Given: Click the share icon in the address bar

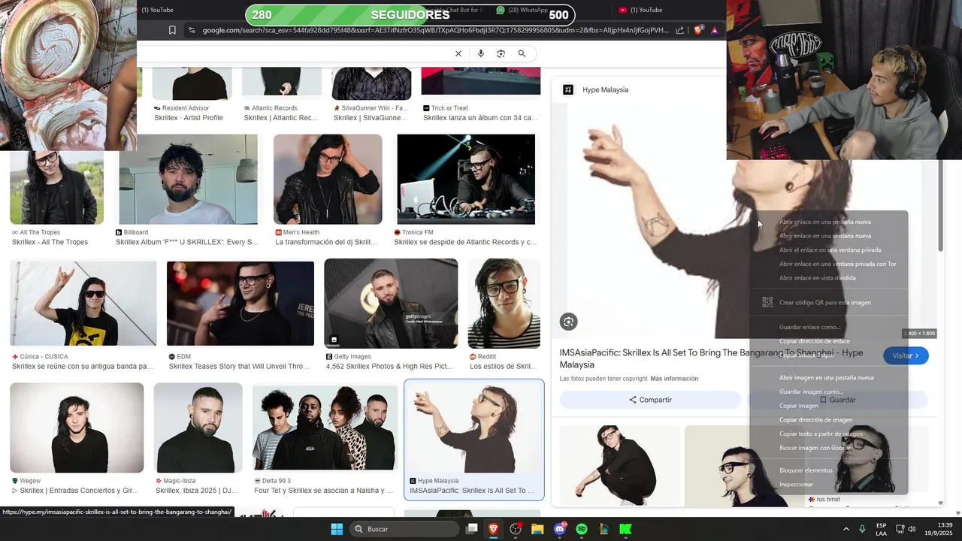Looking at the screenshot, I should tap(679, 30).
